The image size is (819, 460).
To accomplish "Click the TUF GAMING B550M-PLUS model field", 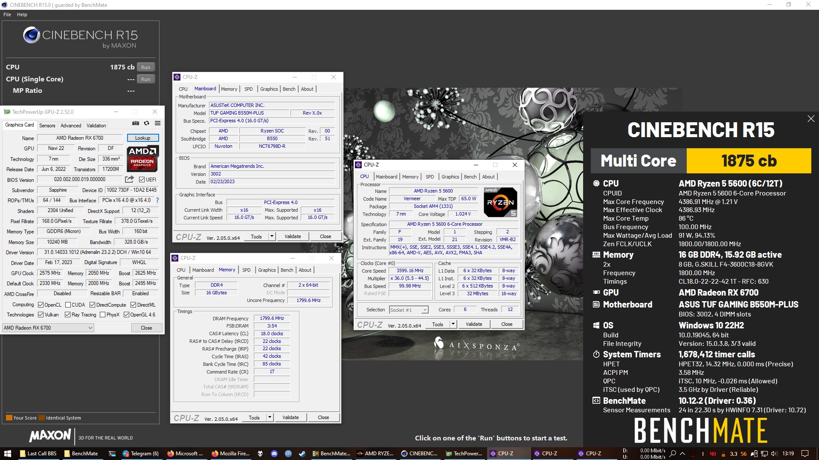I will point(249,113).
